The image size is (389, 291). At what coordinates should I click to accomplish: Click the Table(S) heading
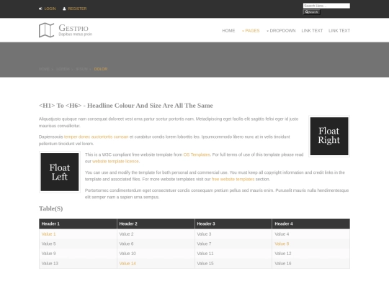click(x=51, y=208)
